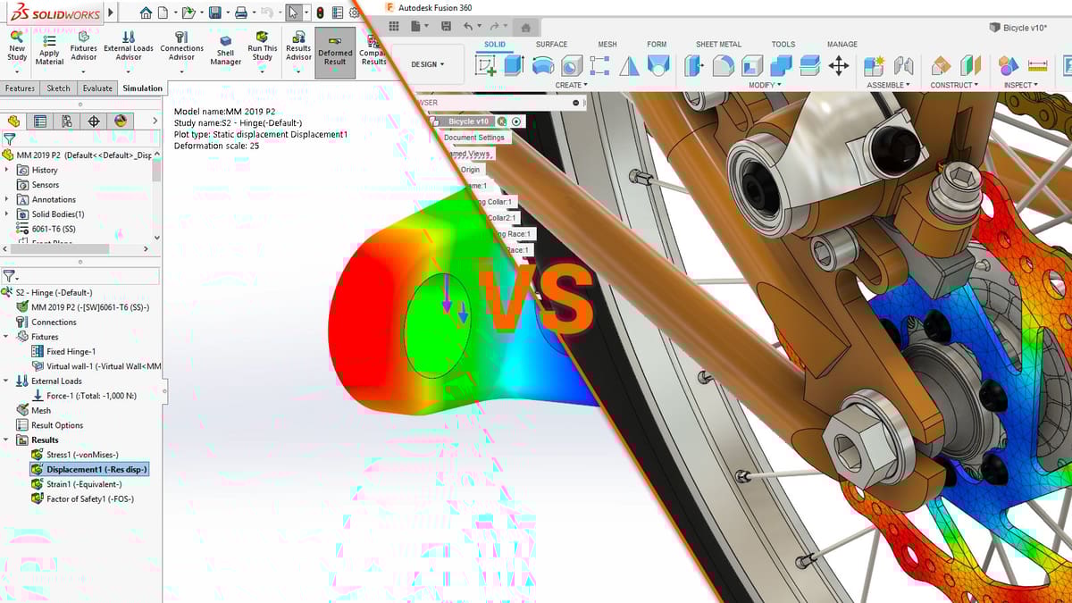
Task: Open the Fixtures Advisor tool
Action: pyautogui.click(x=83, y=46)
